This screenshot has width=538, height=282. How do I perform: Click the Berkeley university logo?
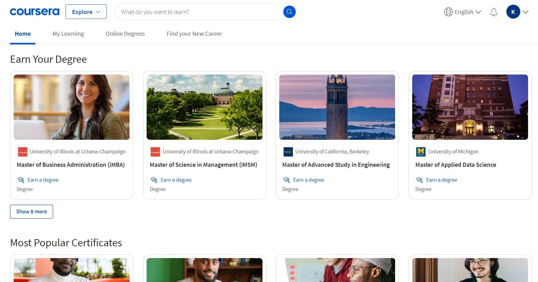[288, 152]
